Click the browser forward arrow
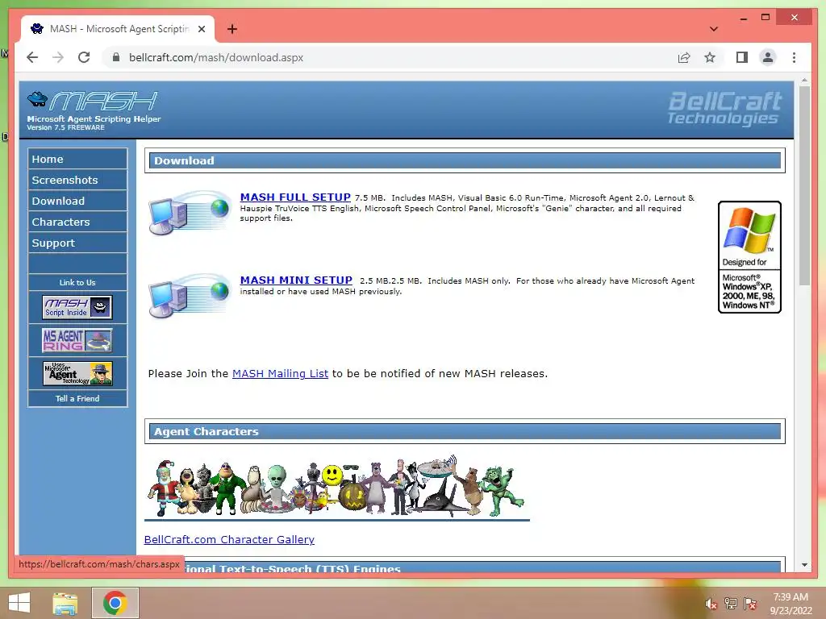This screenshot has width=826, height=619. (58, 57)
